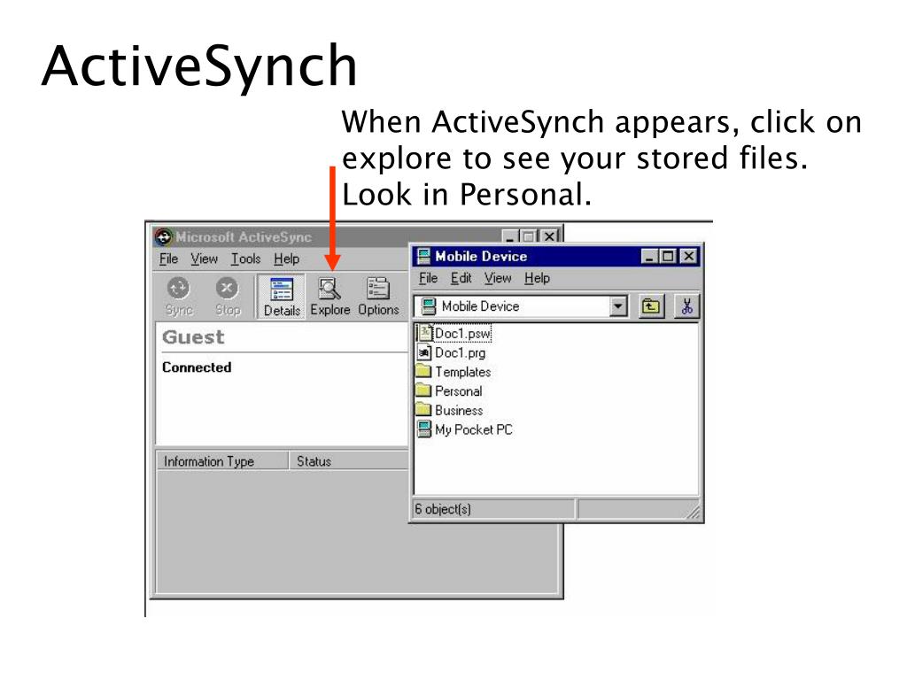Close the Mobile Device window
Screen dimensions: 907x680
688,256
